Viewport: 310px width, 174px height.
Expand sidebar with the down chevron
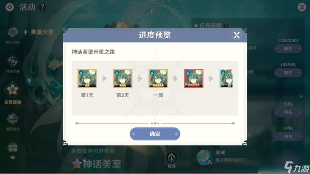pos(13,157)
